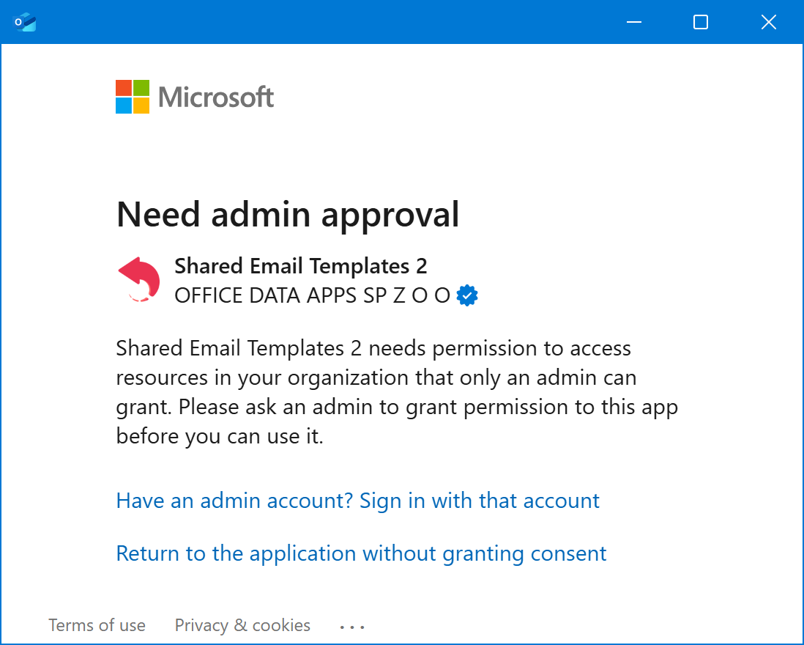Click the Have an admin account question link
Image resolution: width=804 pixels, height=645 pixels.
click(x=357, y=501)
